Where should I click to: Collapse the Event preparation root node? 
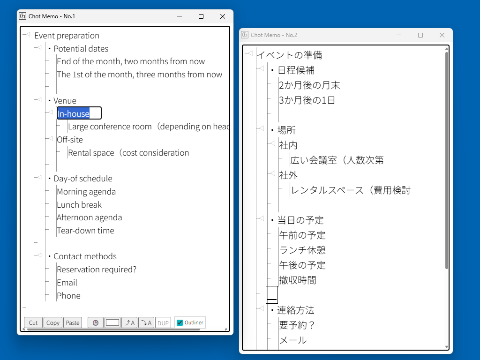coord(27,34)
